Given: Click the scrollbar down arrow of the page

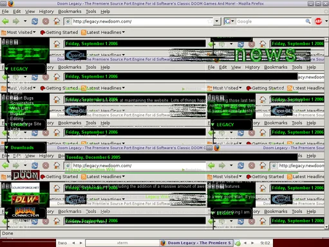Looking at the screenshot, I should [x=326, y=226].
